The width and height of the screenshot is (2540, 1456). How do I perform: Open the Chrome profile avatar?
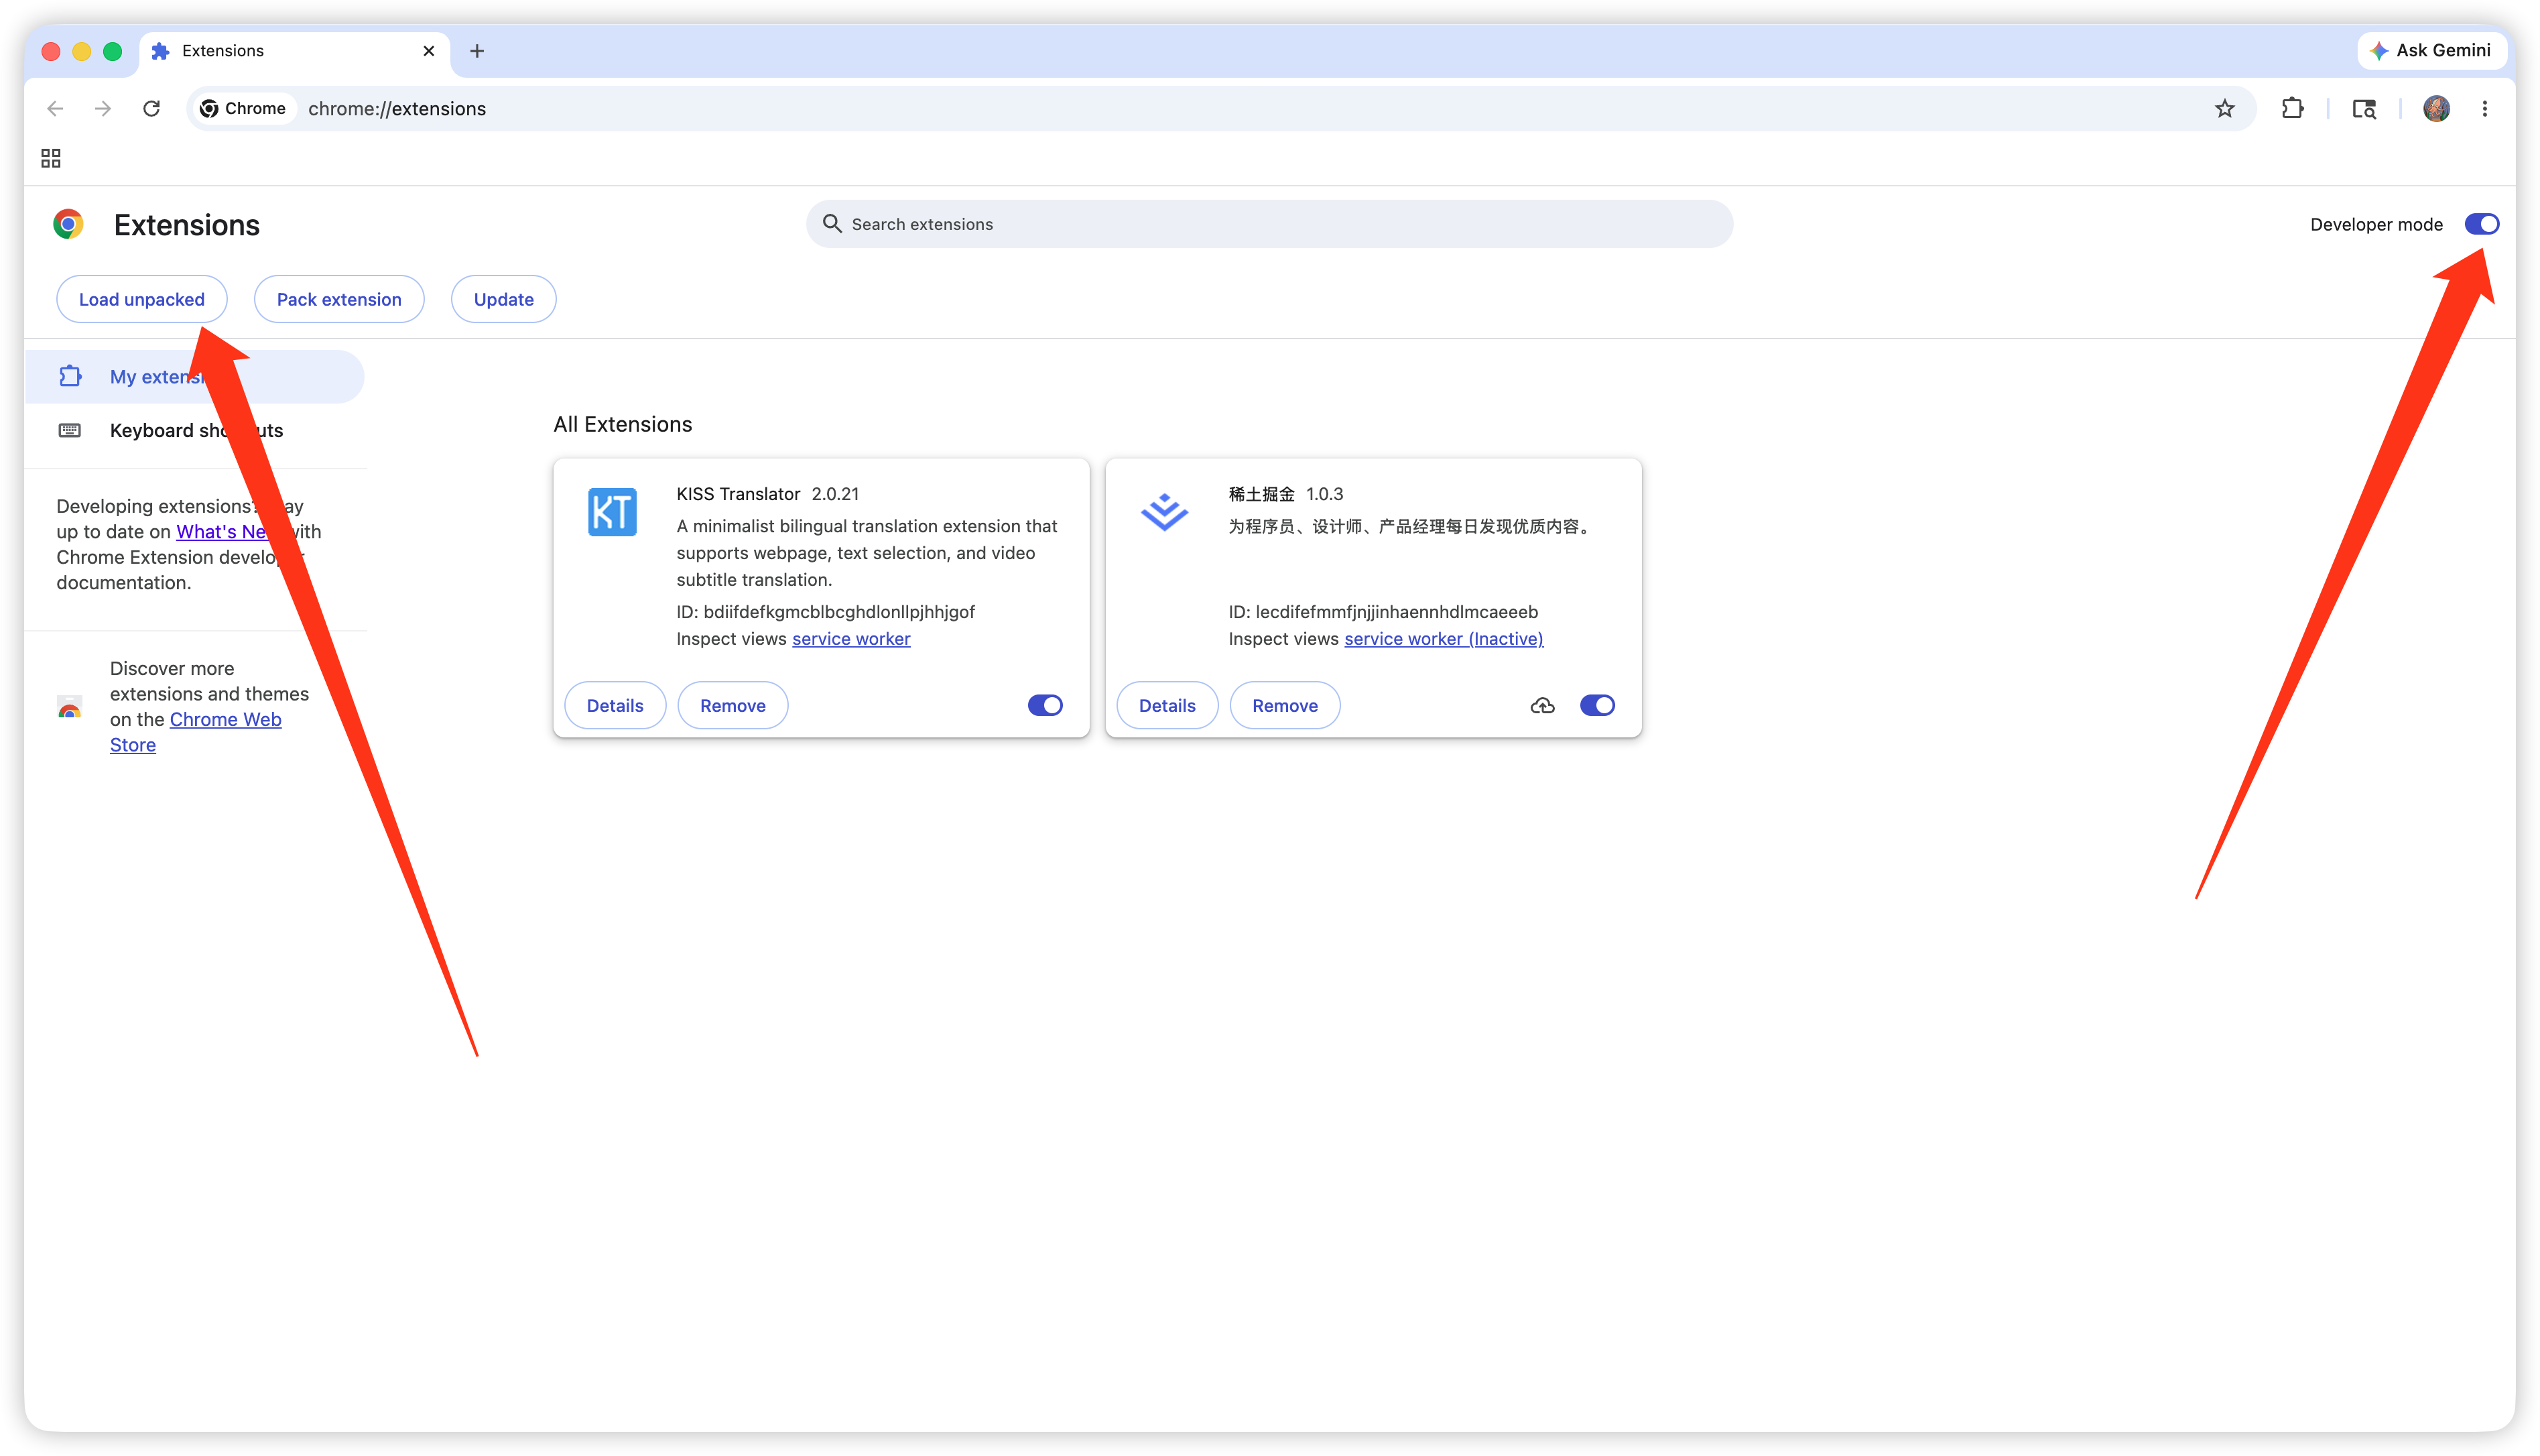(x=2436, y=108)
